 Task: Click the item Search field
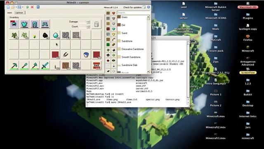tap(133, 13)
